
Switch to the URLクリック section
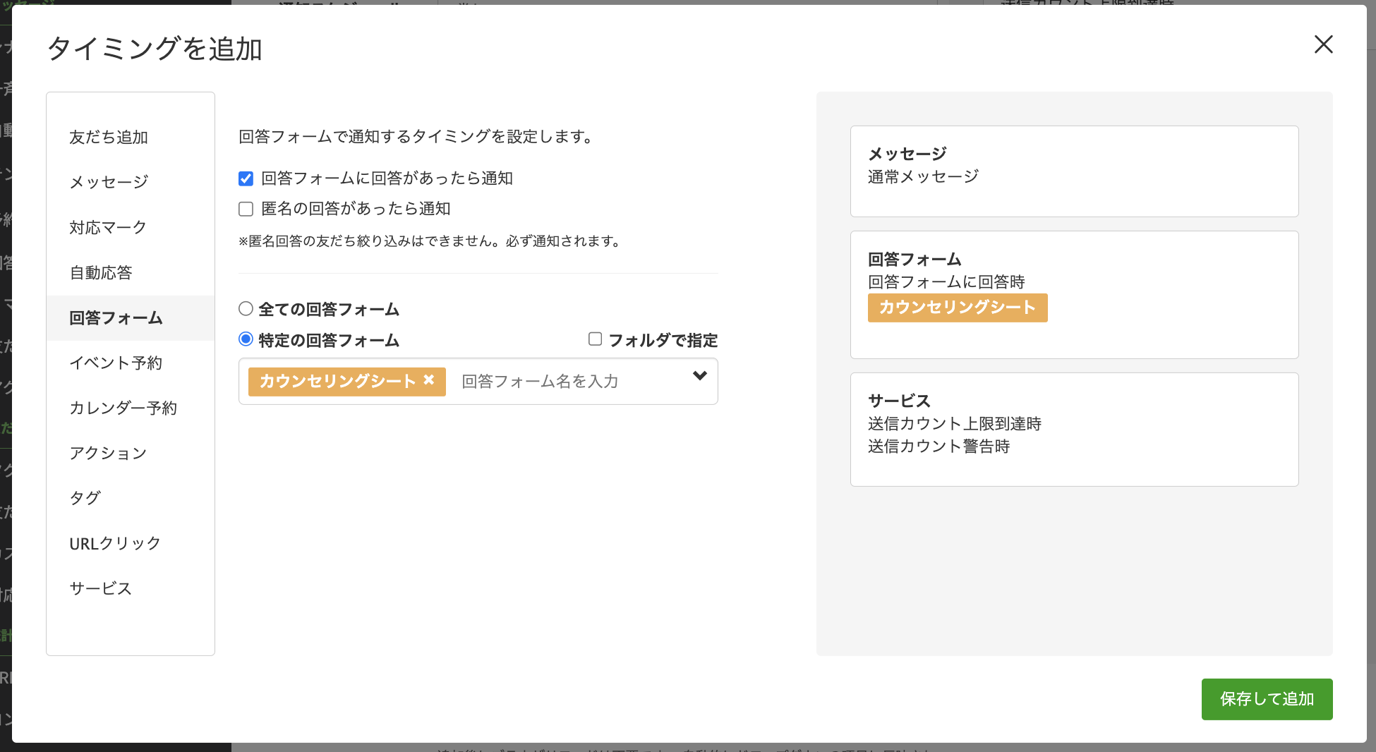(115, 542)
